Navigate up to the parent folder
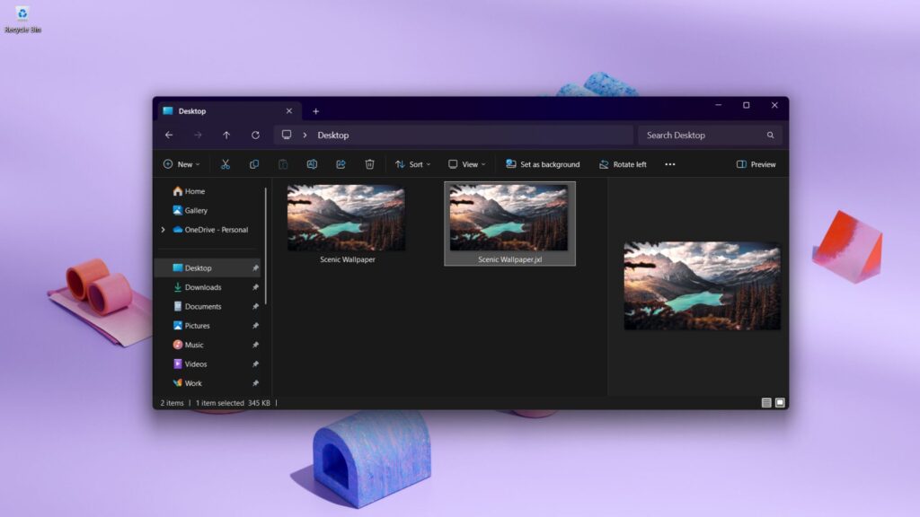Viewport: 920px width, 517px height. pyautogui.click(x=226, y=135)
